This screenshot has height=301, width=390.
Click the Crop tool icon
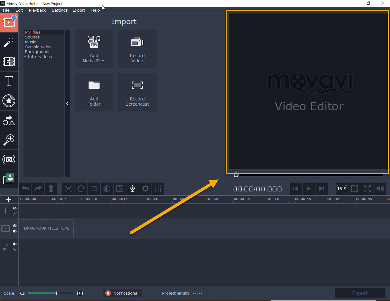94,189
